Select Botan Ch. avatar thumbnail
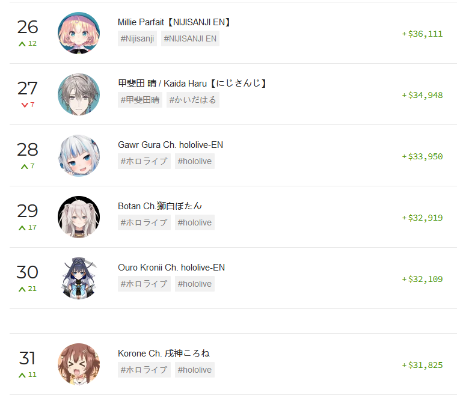This screenshot has width=469, height=401. (x=79, y=217)
